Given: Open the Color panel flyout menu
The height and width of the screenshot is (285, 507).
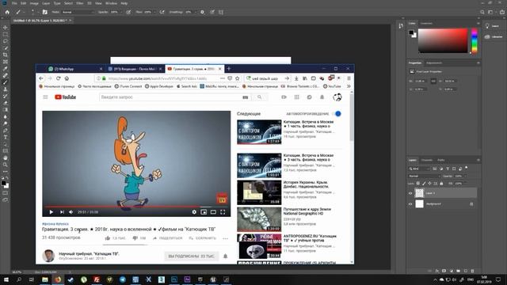Looking at the screenshot, I should pos(478,23).
